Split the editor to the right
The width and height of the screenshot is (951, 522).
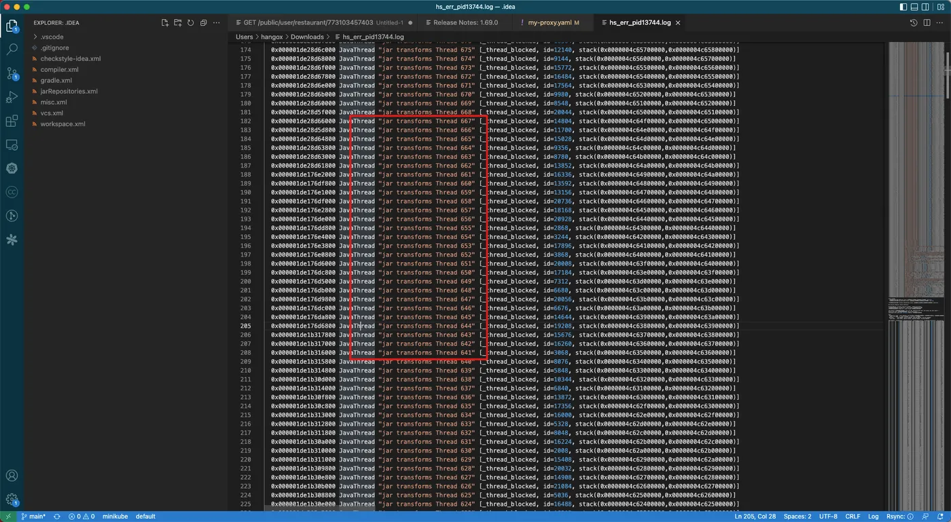point(927,22)
